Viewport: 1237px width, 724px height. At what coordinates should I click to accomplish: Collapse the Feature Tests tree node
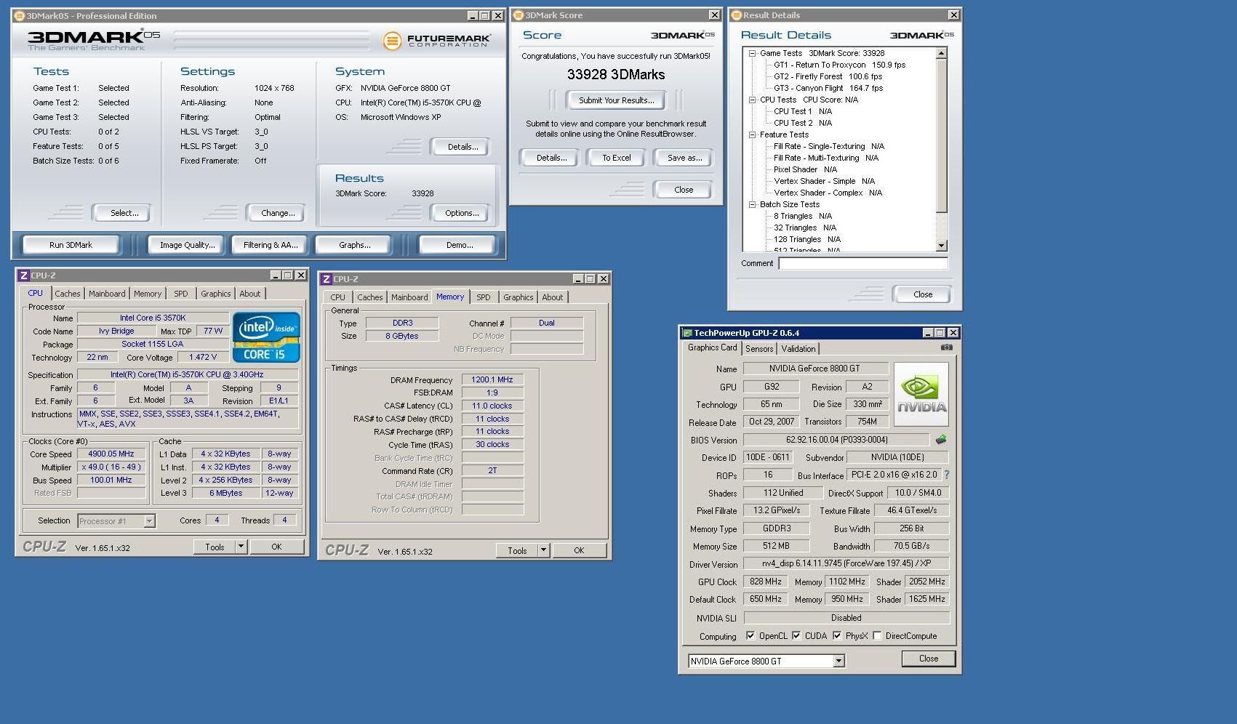752,134
